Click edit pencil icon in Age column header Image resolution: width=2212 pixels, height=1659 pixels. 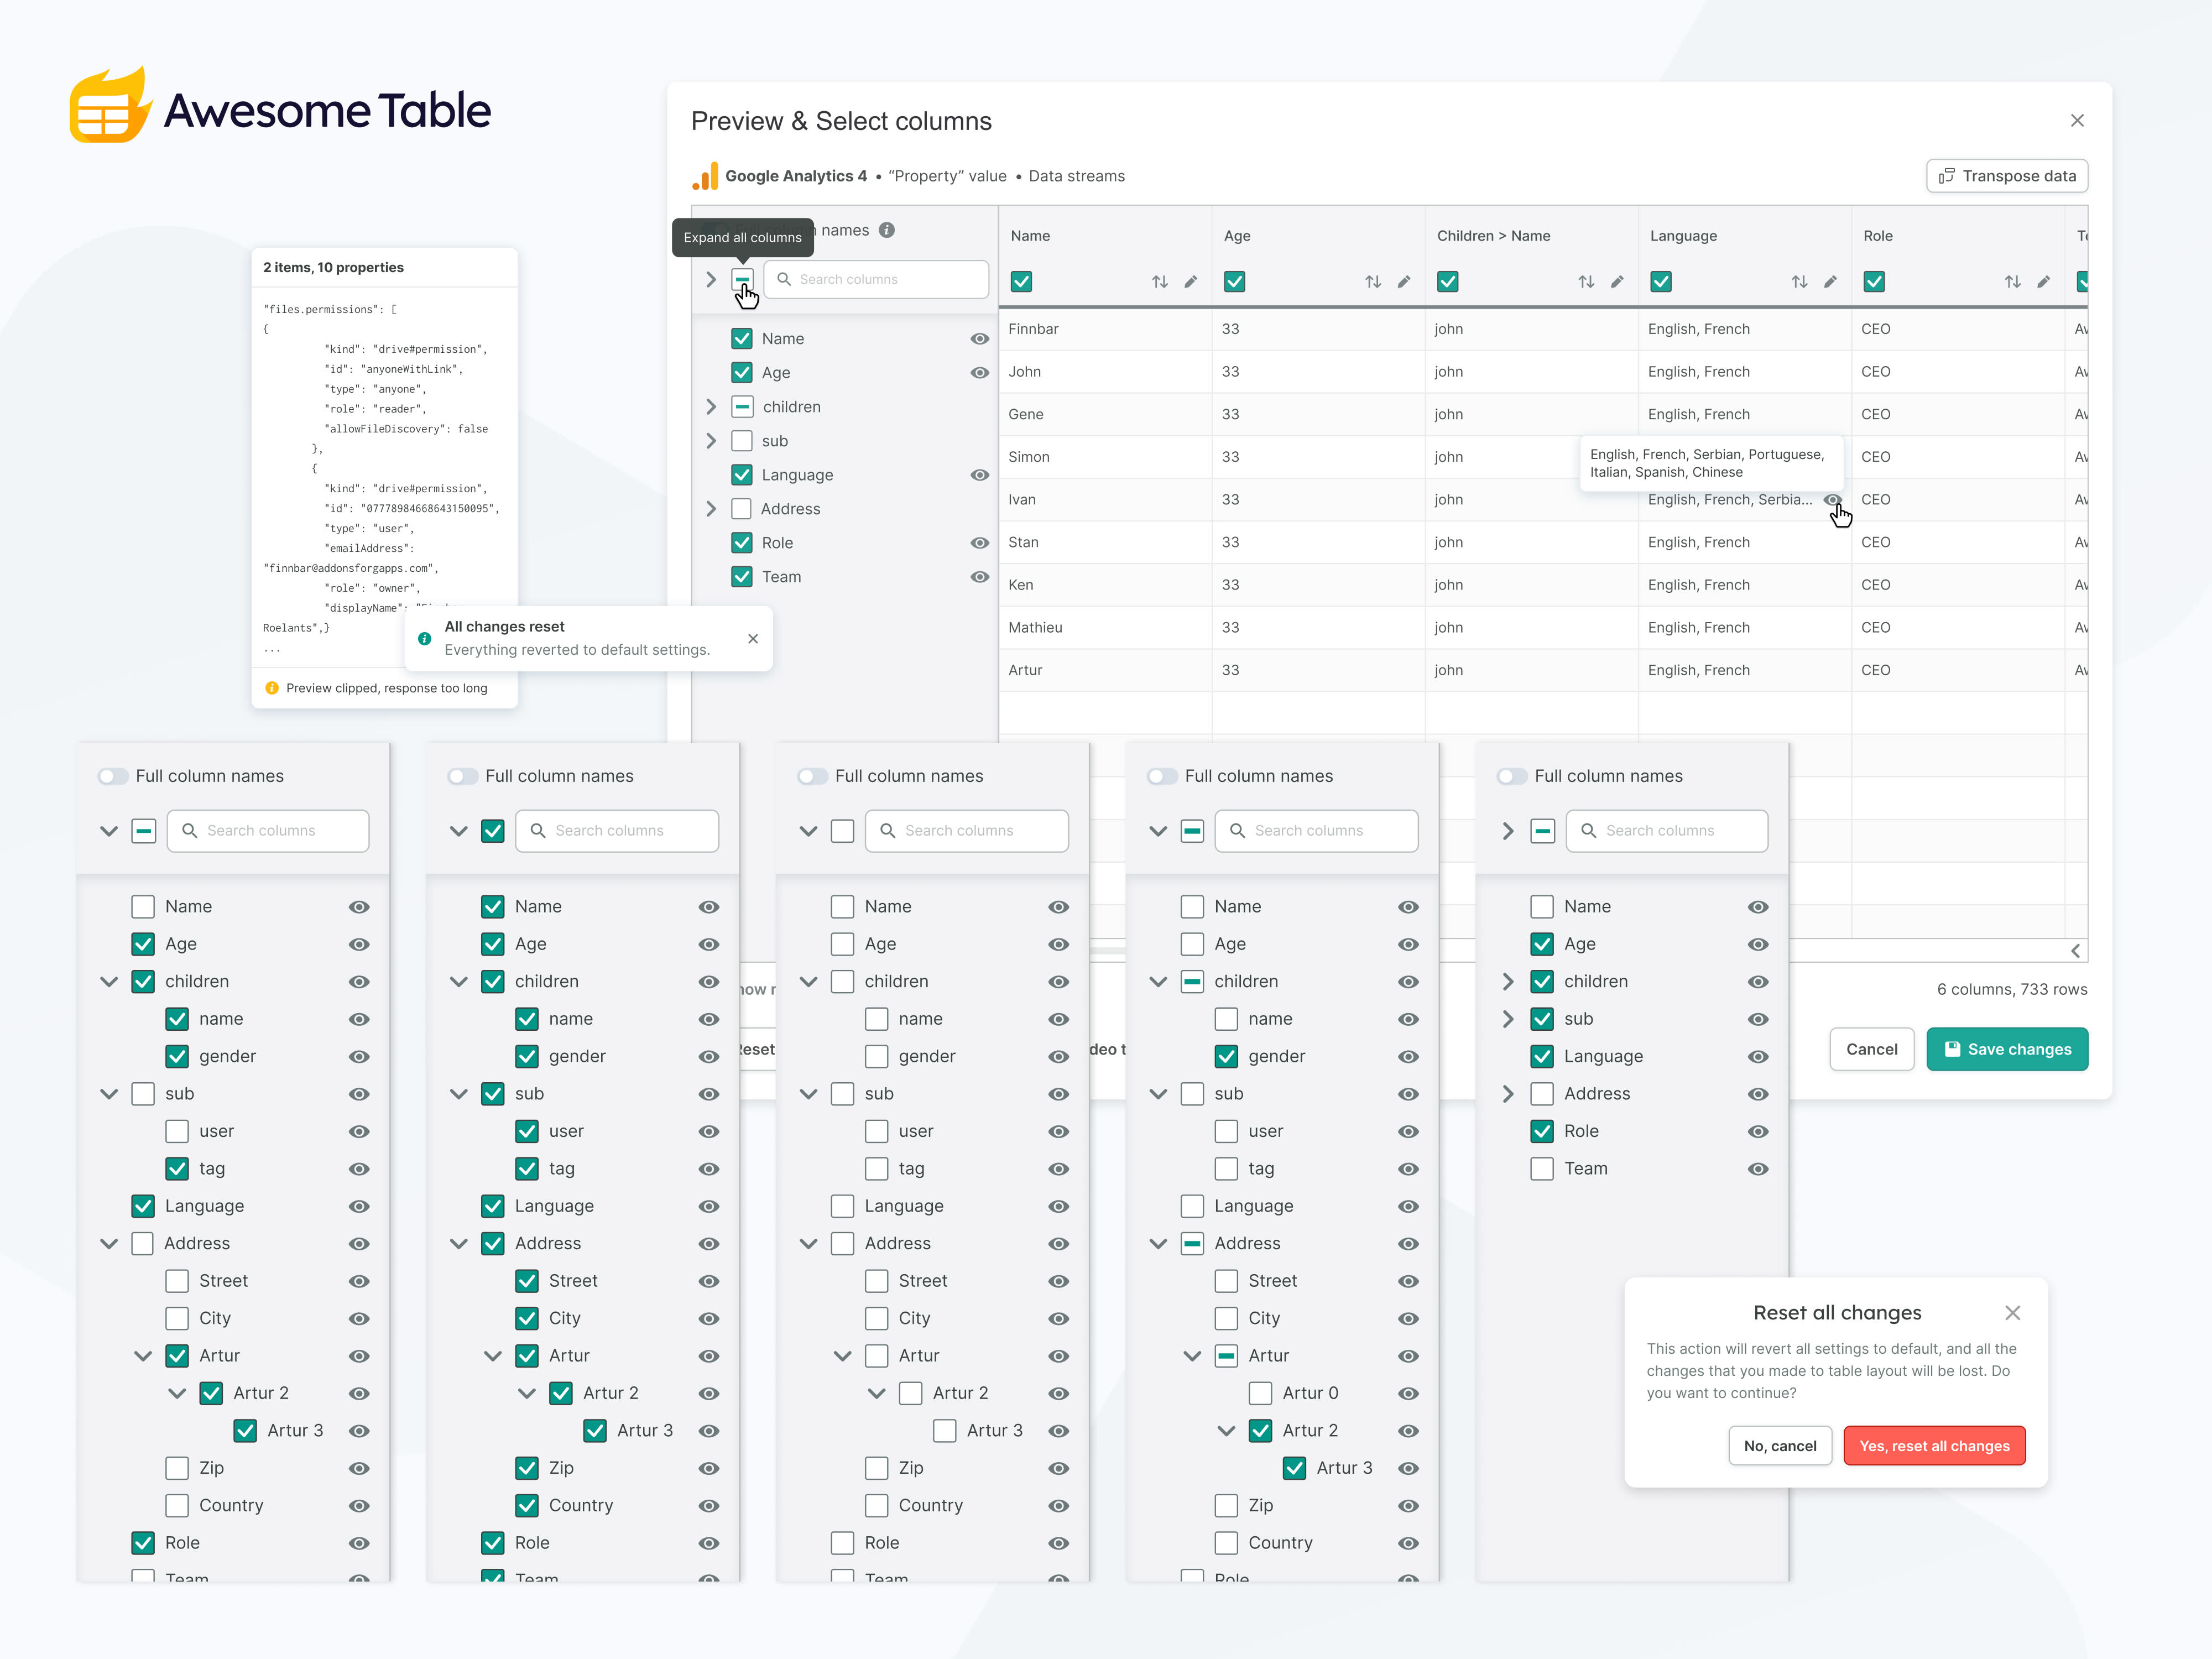pyautogui.click(x=1403, y=282)
